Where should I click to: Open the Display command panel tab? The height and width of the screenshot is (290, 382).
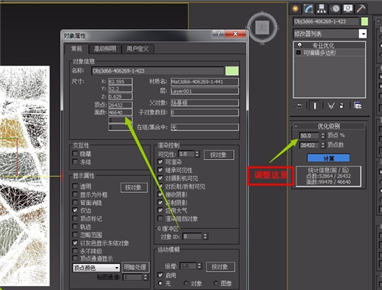348,9
